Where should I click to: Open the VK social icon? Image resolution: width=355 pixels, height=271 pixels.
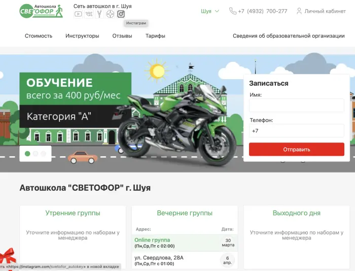[89, 14]
